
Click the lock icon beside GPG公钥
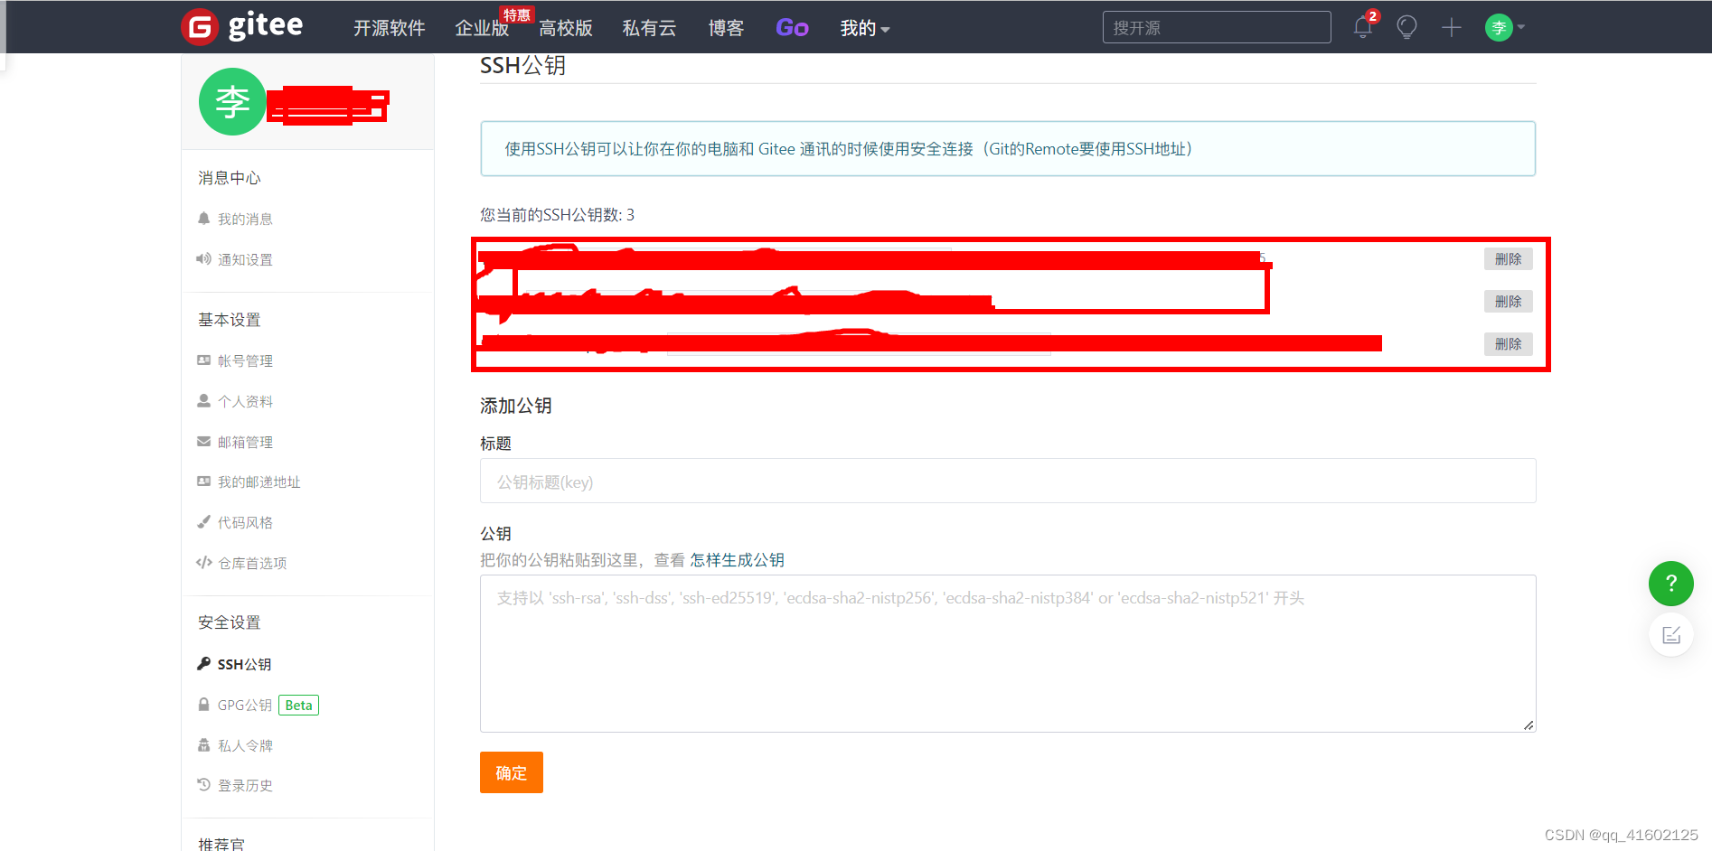pos(203,704)
